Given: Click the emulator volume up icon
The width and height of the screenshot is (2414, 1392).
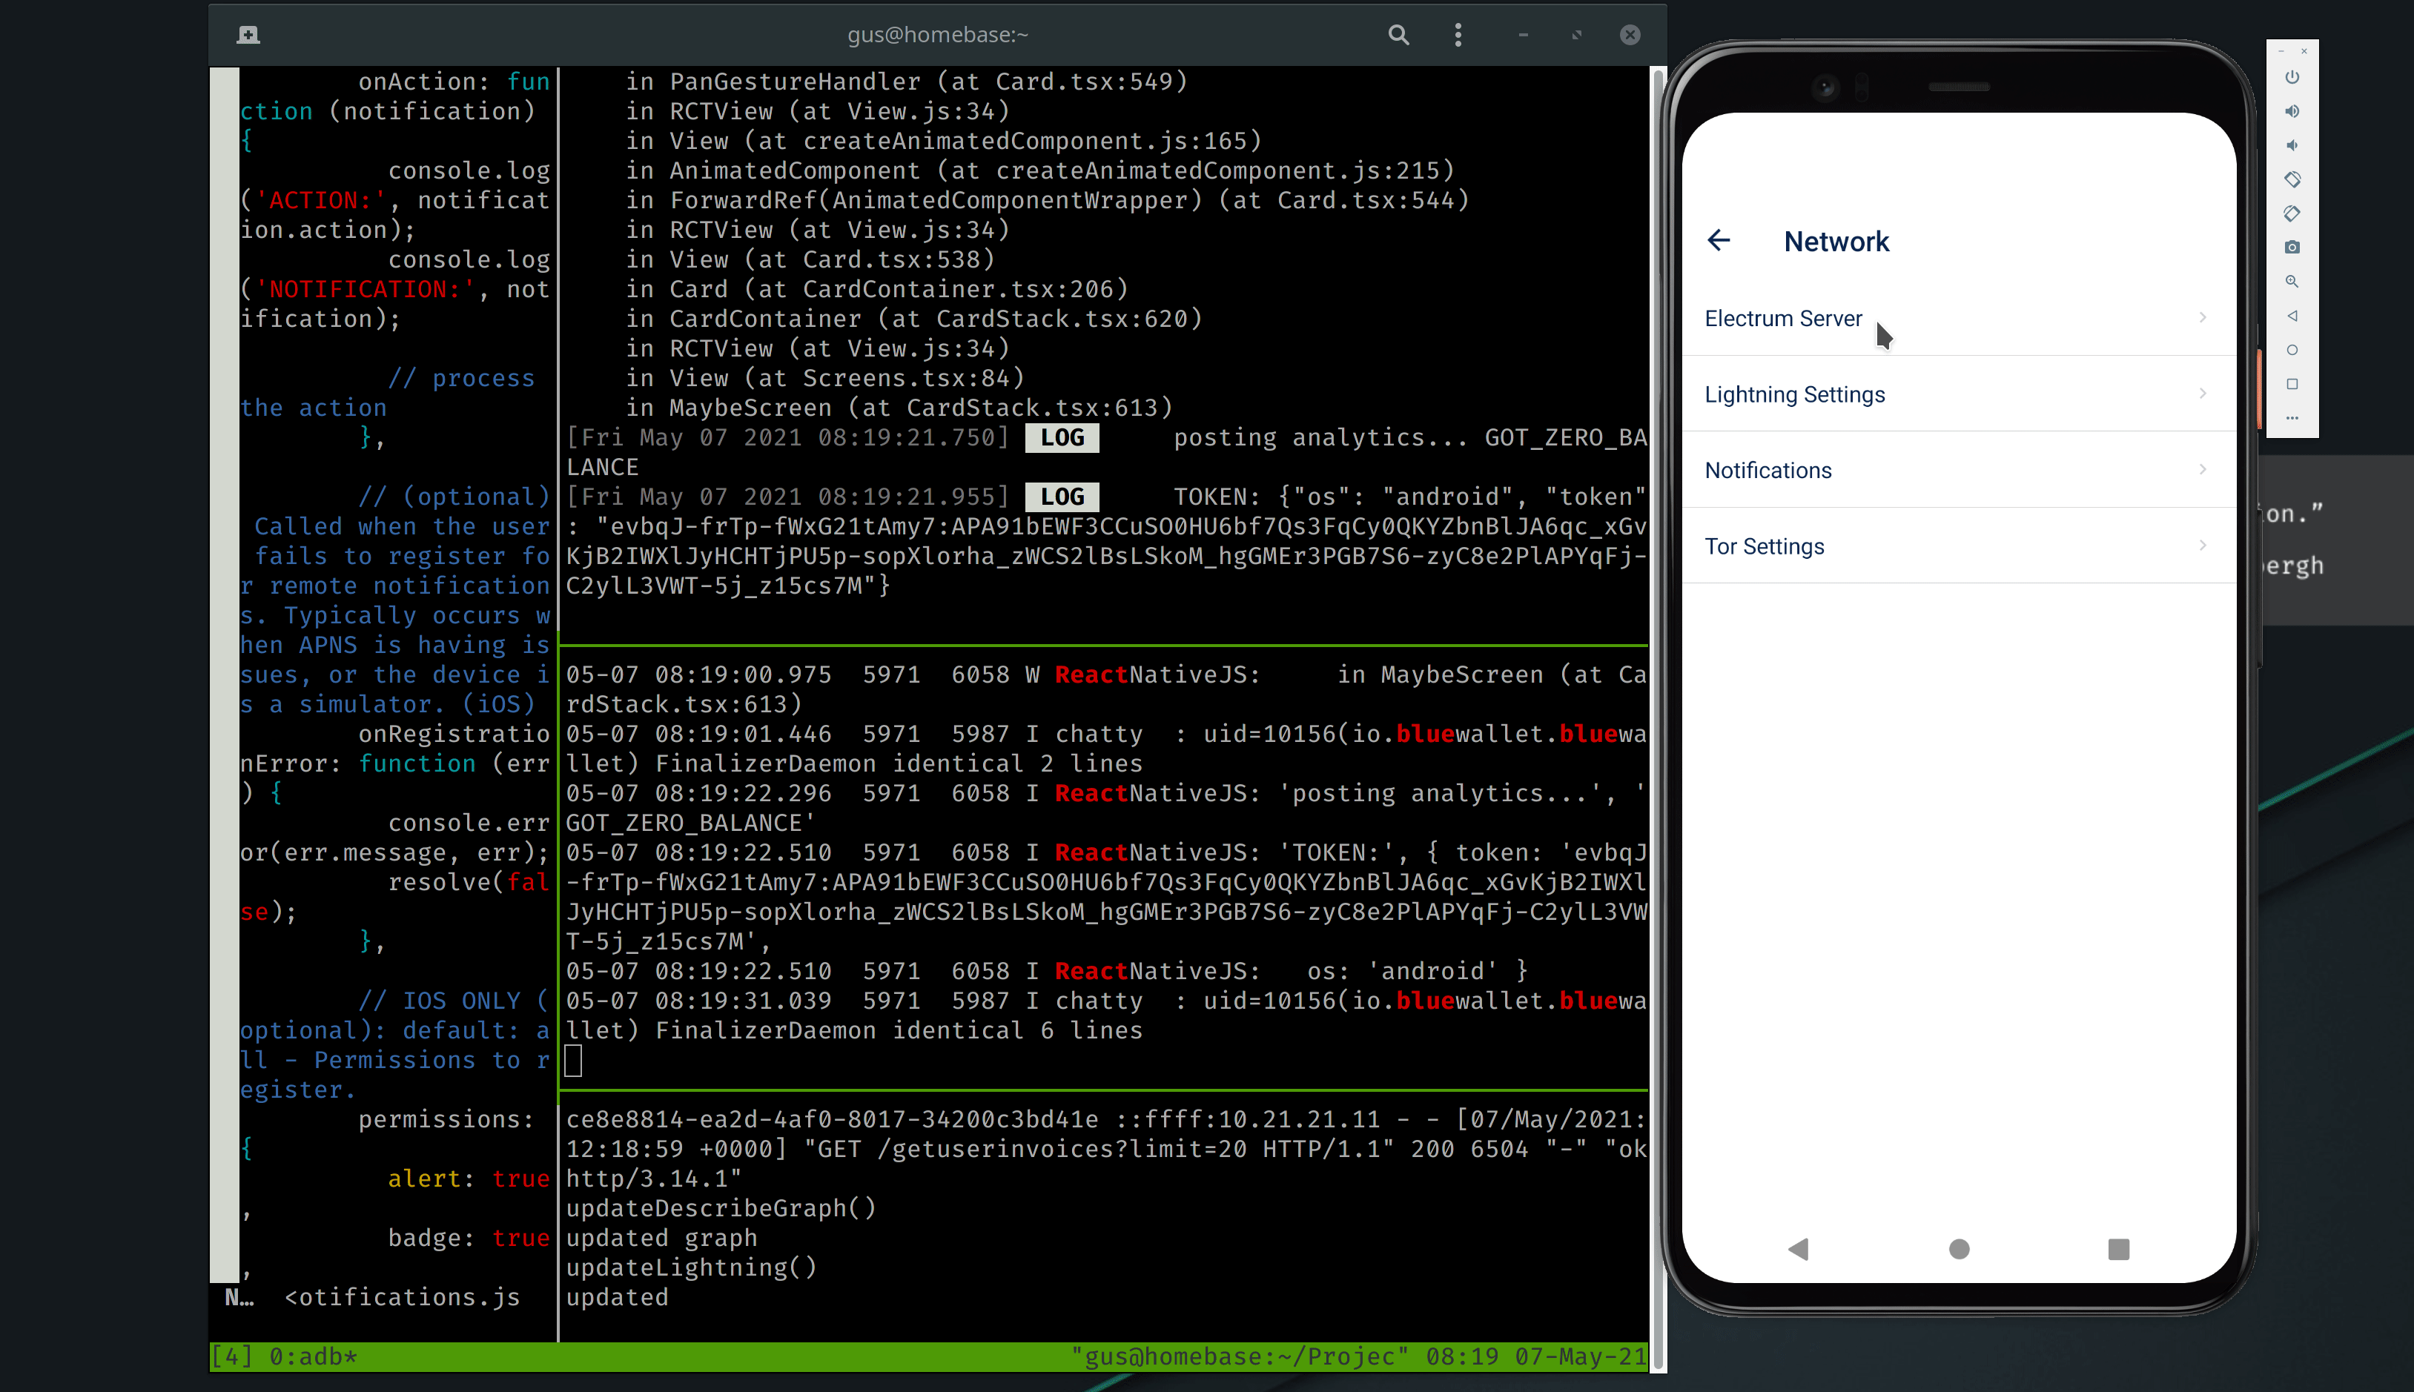Looking at the screenshot, I should pos(2292,112).
